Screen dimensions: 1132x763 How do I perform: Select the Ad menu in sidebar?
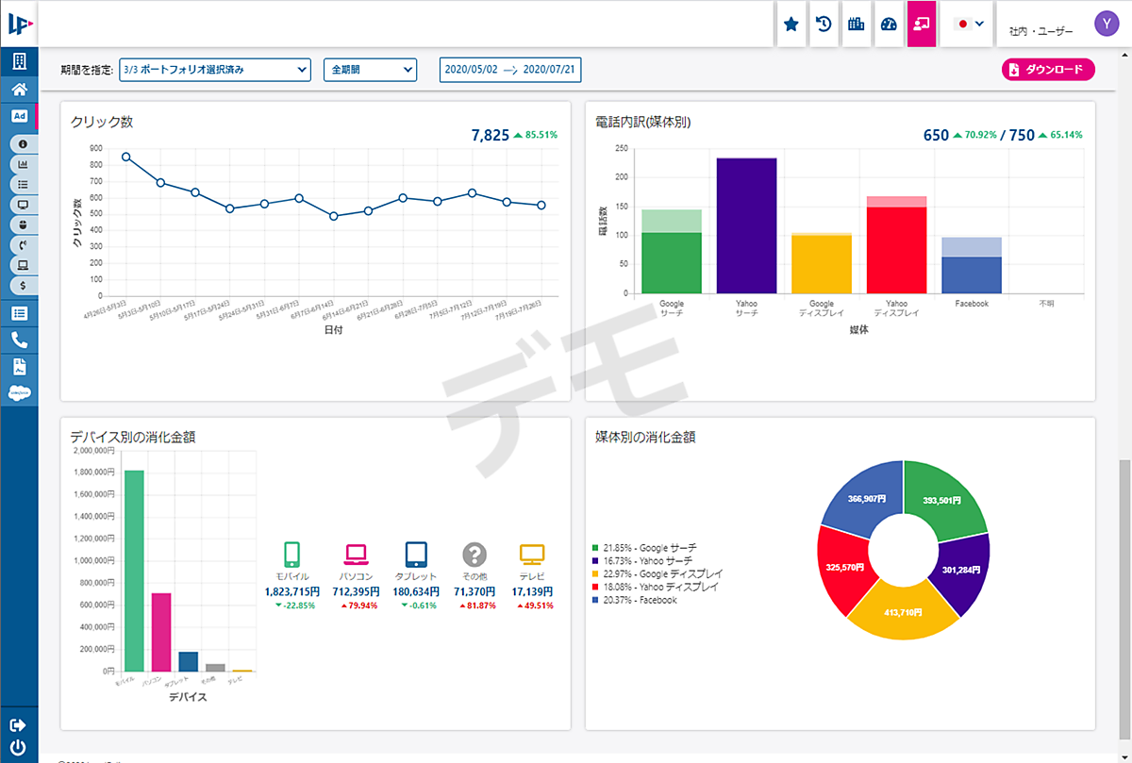[19, 116]
